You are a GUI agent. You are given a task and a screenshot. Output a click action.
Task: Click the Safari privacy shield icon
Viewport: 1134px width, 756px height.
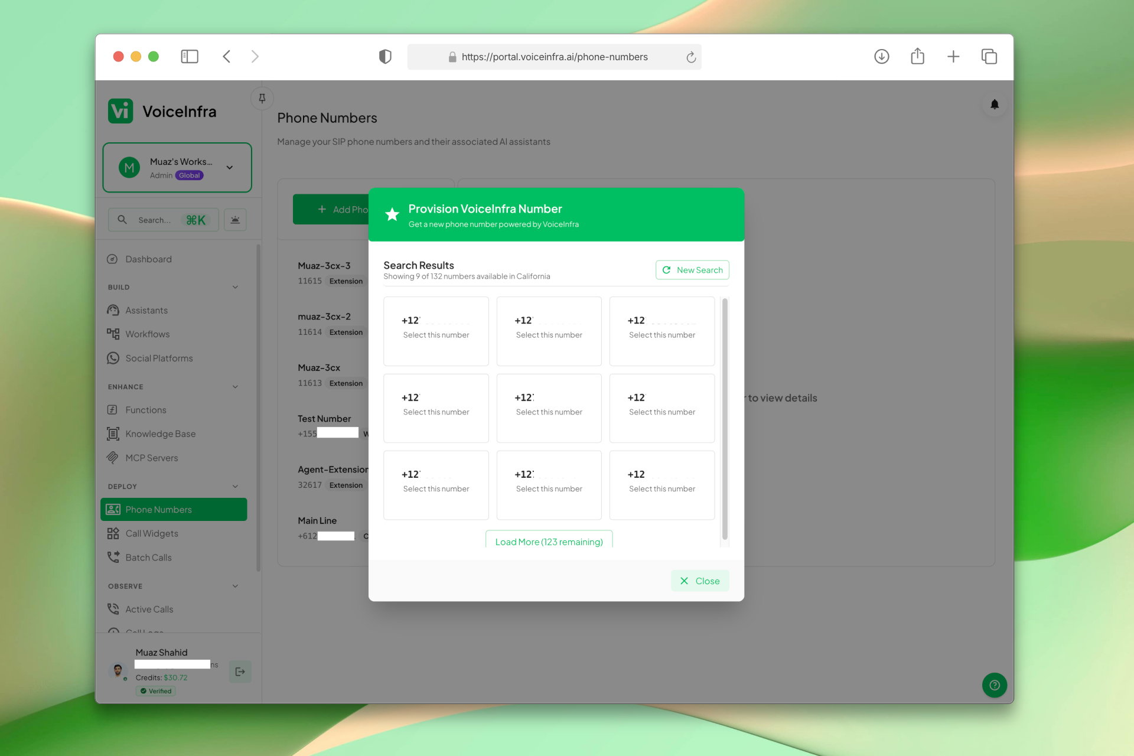click(385, 57)
